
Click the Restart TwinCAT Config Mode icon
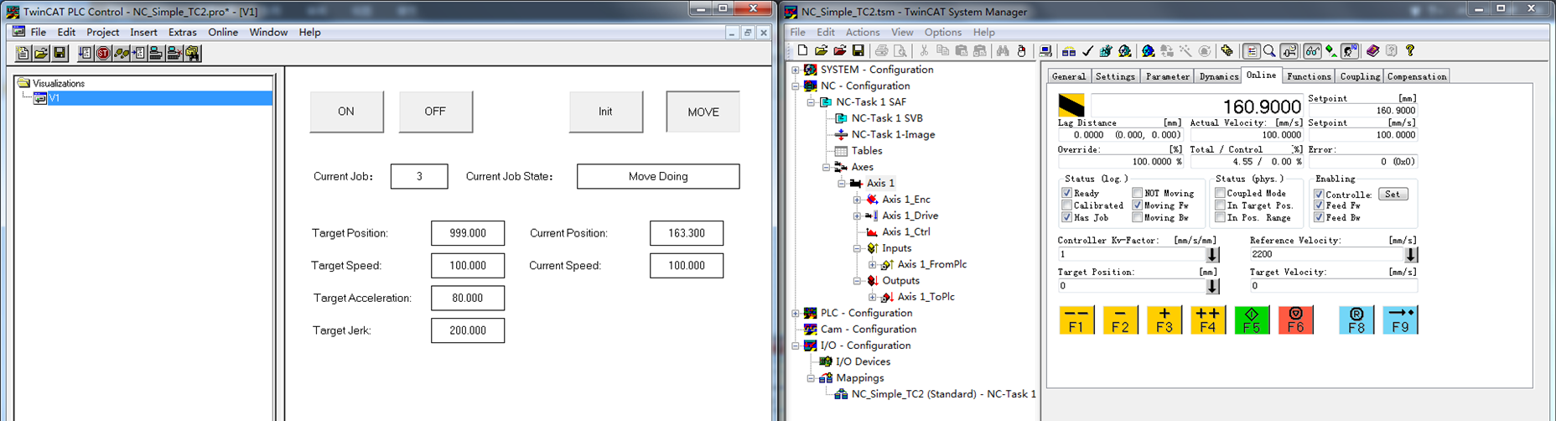pyautogui.click(x=1148, y=51)
